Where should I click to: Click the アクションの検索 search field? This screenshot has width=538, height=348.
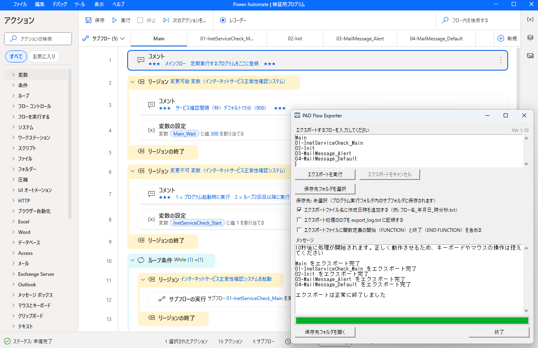(x=38, y=39)
